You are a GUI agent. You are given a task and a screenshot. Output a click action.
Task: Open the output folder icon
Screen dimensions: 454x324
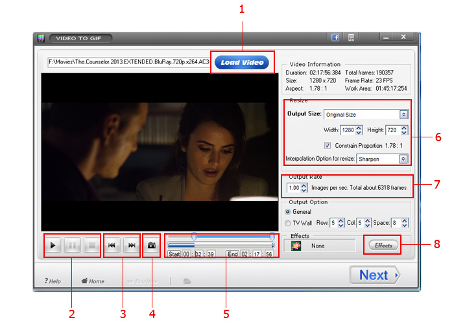(187, 281)
